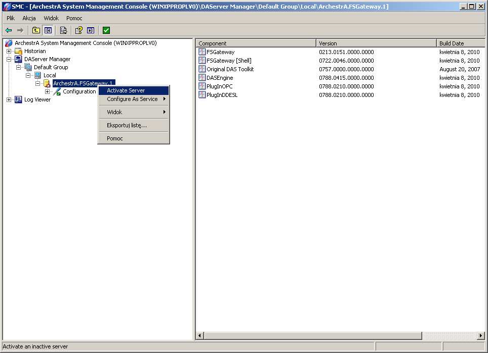The height and width of the screenshot is (353, 488).
Task: Click the icon beside PlugInOPC
Action: 202,86
